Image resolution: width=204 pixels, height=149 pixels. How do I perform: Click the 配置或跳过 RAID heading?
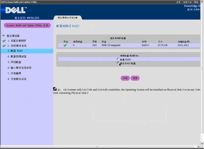coord(68,26)
